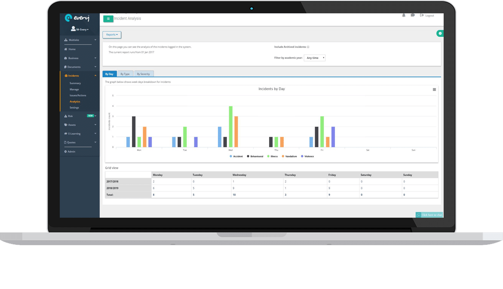Open Issues/Actions under Incidents menu
Viewport: 503px width, 289px height.
(78, 95)
